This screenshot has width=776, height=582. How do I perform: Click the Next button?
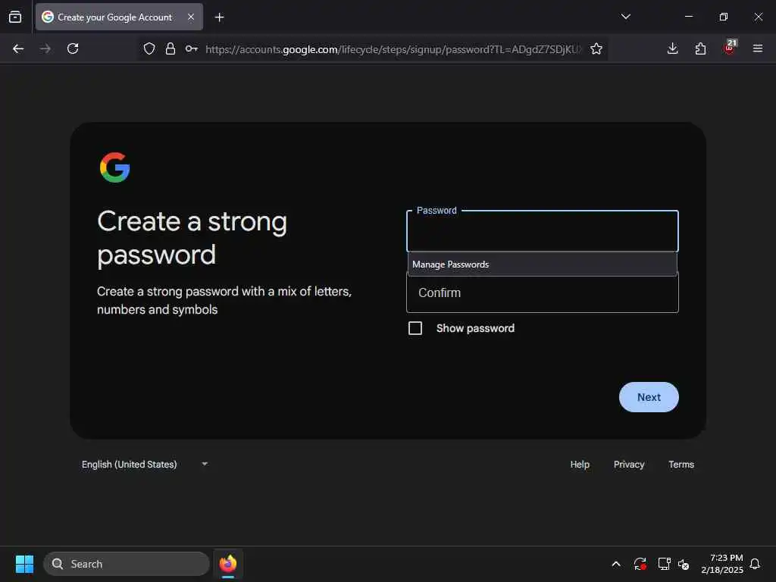[649, 397]
